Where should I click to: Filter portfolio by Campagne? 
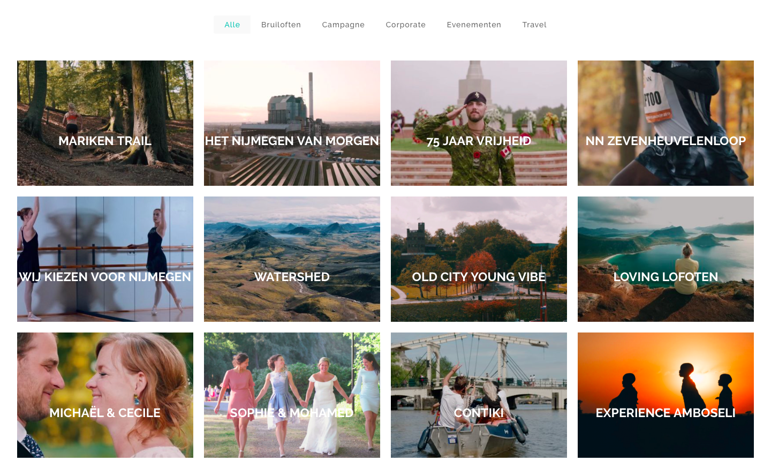click(343, 25)
